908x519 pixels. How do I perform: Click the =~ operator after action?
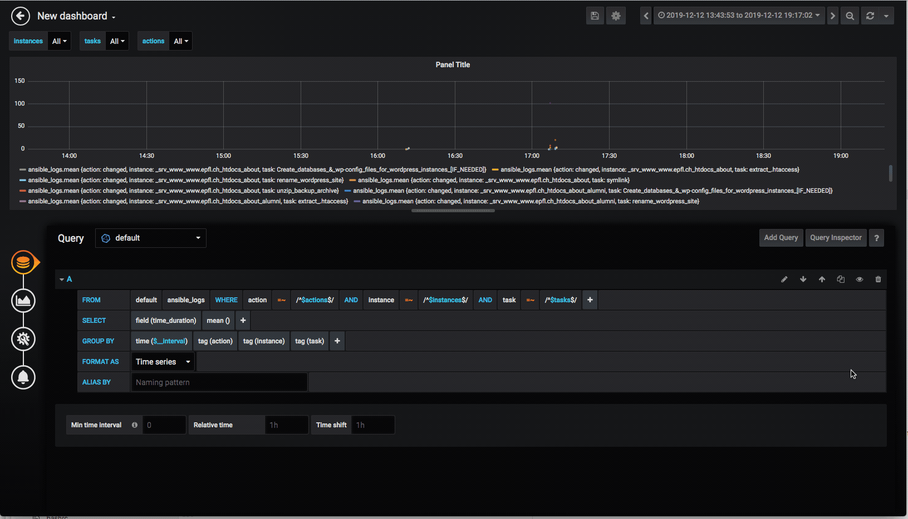(x=282, y=300)
